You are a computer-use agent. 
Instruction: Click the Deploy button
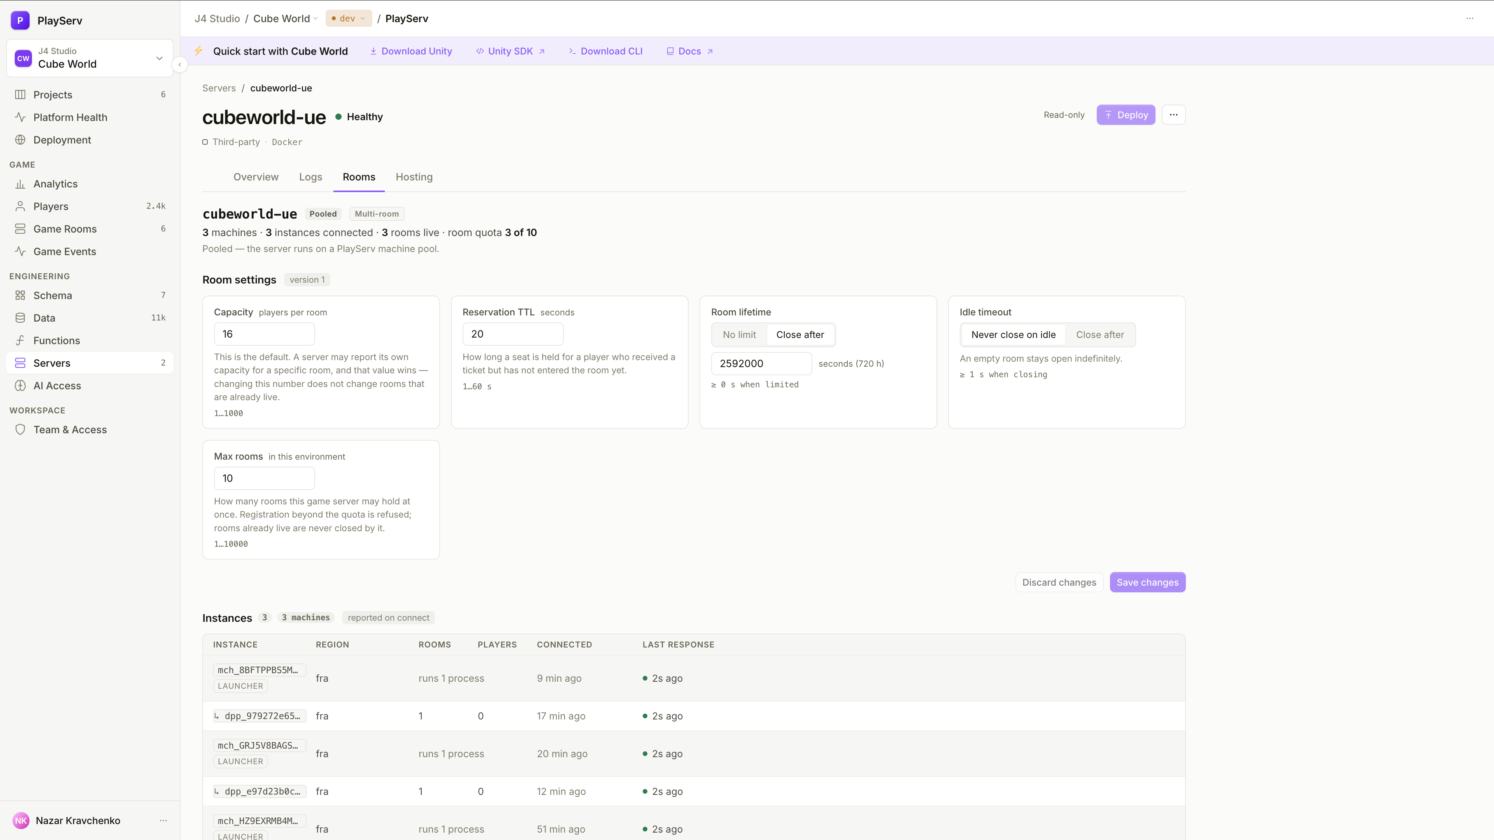(x=1126, y=115)
